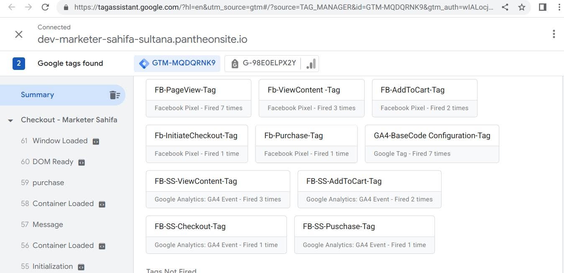
Task: Click the Tags Not Fired heading
Action: point(171,270)
